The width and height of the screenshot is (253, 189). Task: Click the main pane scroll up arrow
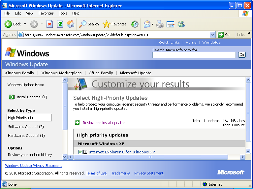[x=248, y=80]
